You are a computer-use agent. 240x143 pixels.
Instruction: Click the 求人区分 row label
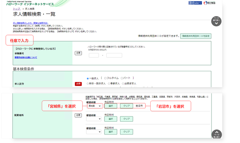coord(19,84)
